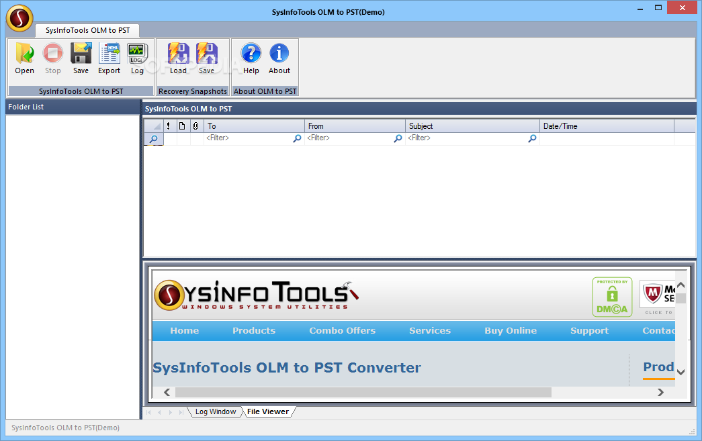Click the viewer scroll down arrow
This screenshot has height=441, width=702.
pos(681,372)
